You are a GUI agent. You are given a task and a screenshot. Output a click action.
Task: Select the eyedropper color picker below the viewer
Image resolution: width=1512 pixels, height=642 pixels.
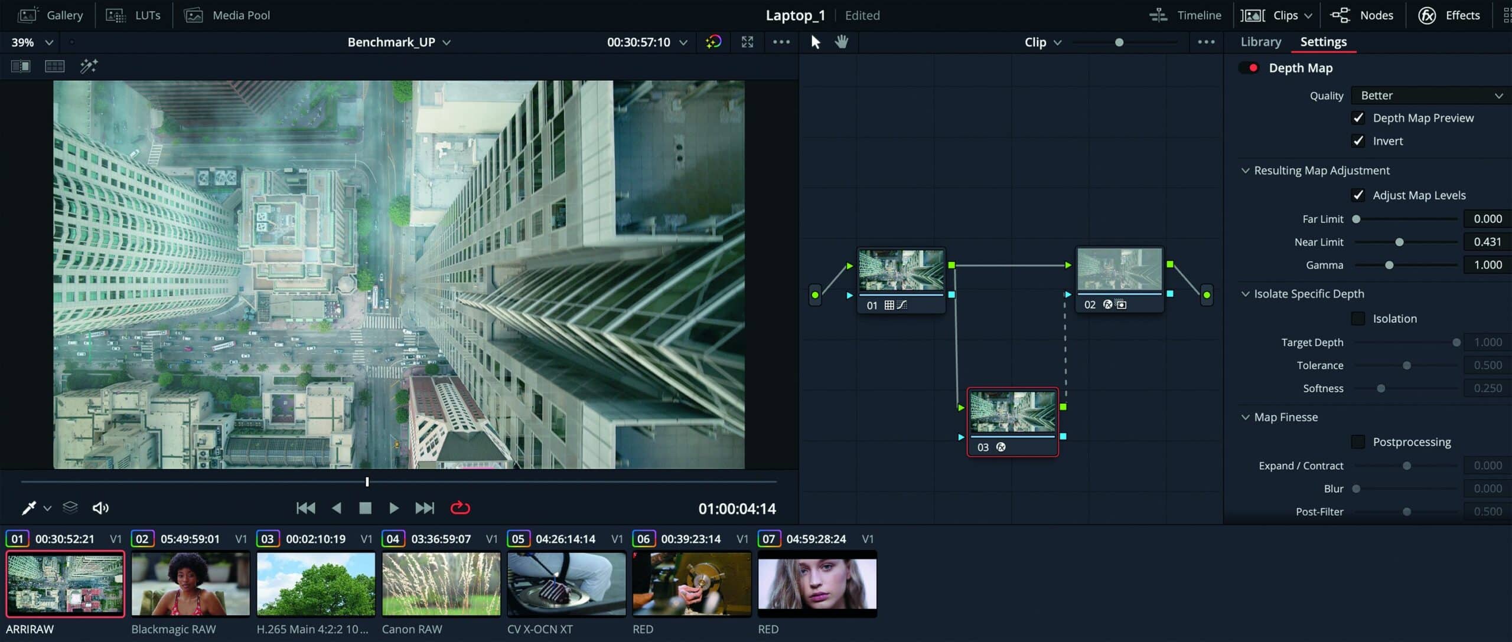click(28, 507)
